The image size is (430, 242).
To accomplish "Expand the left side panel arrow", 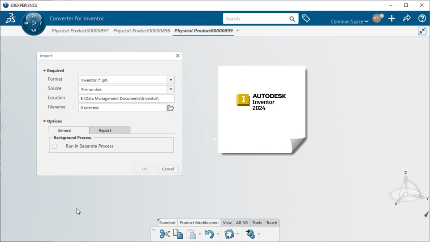I will (3, 127).
